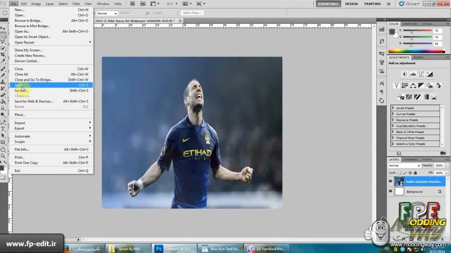
Task: Toggle visibility of the Background layer
Action: point(390,192)
